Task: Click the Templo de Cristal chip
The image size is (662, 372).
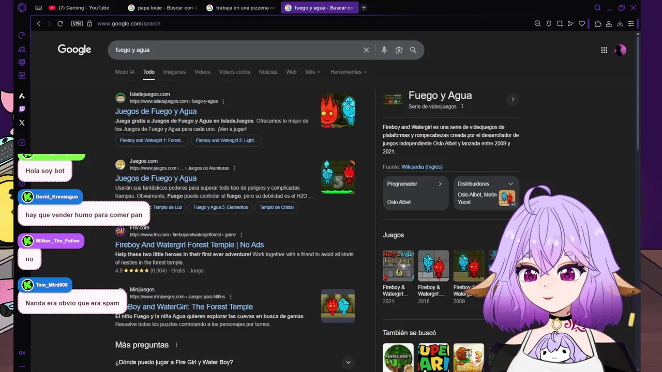Action: click(277, 207)
